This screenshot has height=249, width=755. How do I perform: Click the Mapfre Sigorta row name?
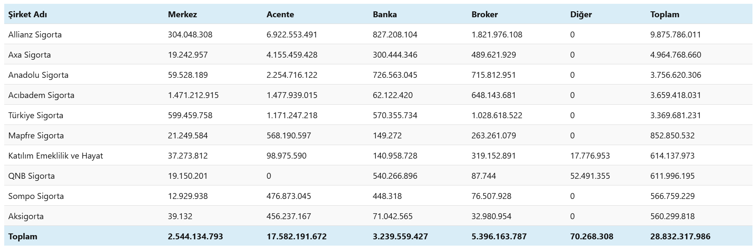(36, 135)
